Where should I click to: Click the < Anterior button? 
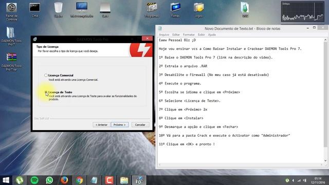pyautogui.click(x=102, y=125)
